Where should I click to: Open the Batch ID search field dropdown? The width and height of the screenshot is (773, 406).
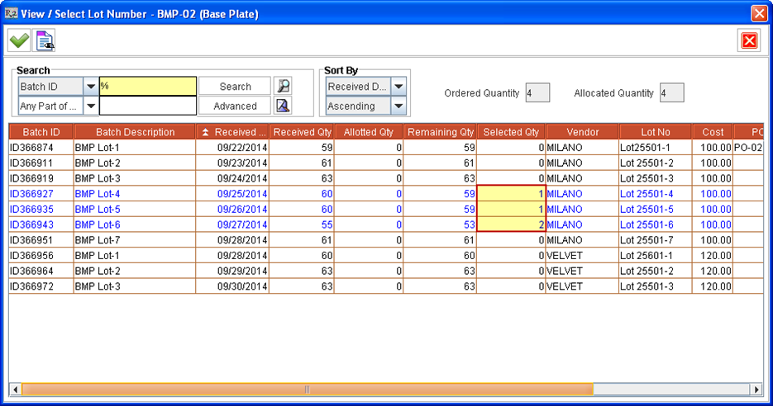click(x=90, y=87)
